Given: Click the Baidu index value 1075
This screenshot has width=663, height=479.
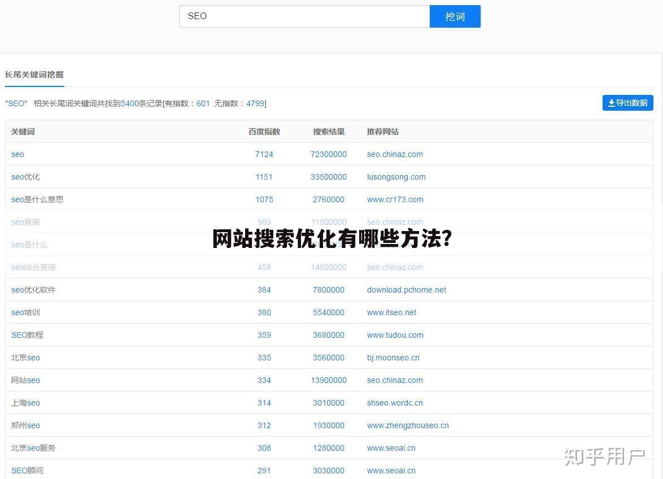Looking at the screenshot, I should (x=264, y=199).
